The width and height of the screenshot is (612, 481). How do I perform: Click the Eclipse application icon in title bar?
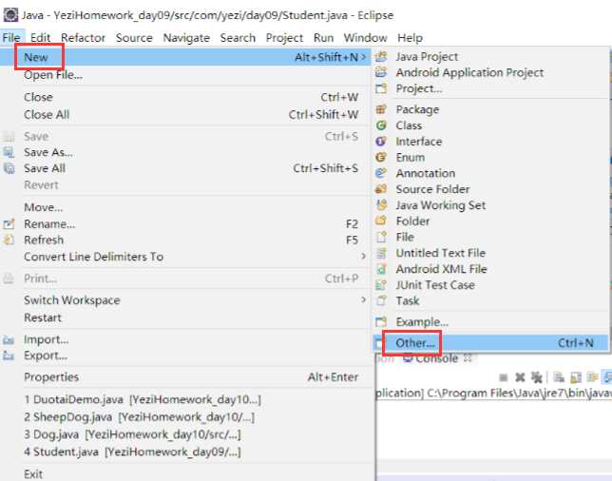(x=10, y=15)
